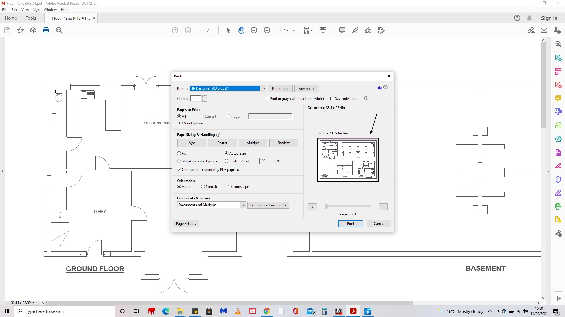This screenshot has height=317, width=565.
Task: Click the zoom in plus icon
Action: [267, 30]
